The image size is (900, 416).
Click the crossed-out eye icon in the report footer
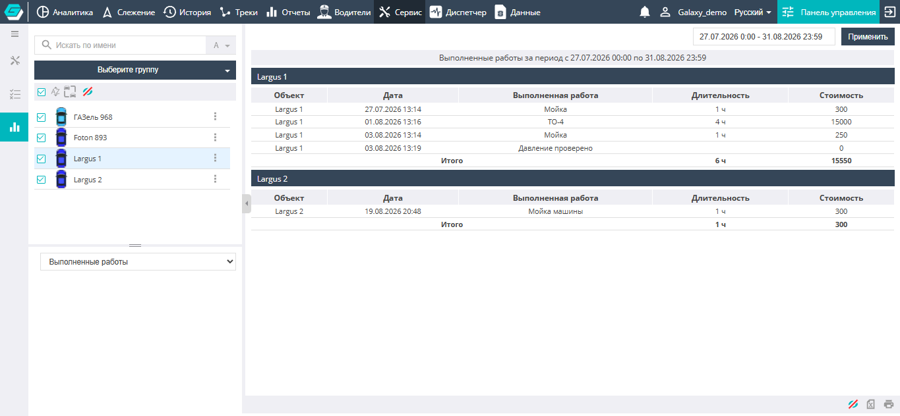pyautogui.click(x=853, y=404)
